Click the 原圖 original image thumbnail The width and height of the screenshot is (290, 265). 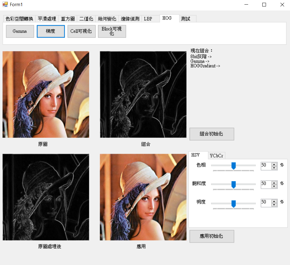click(46, 94)
